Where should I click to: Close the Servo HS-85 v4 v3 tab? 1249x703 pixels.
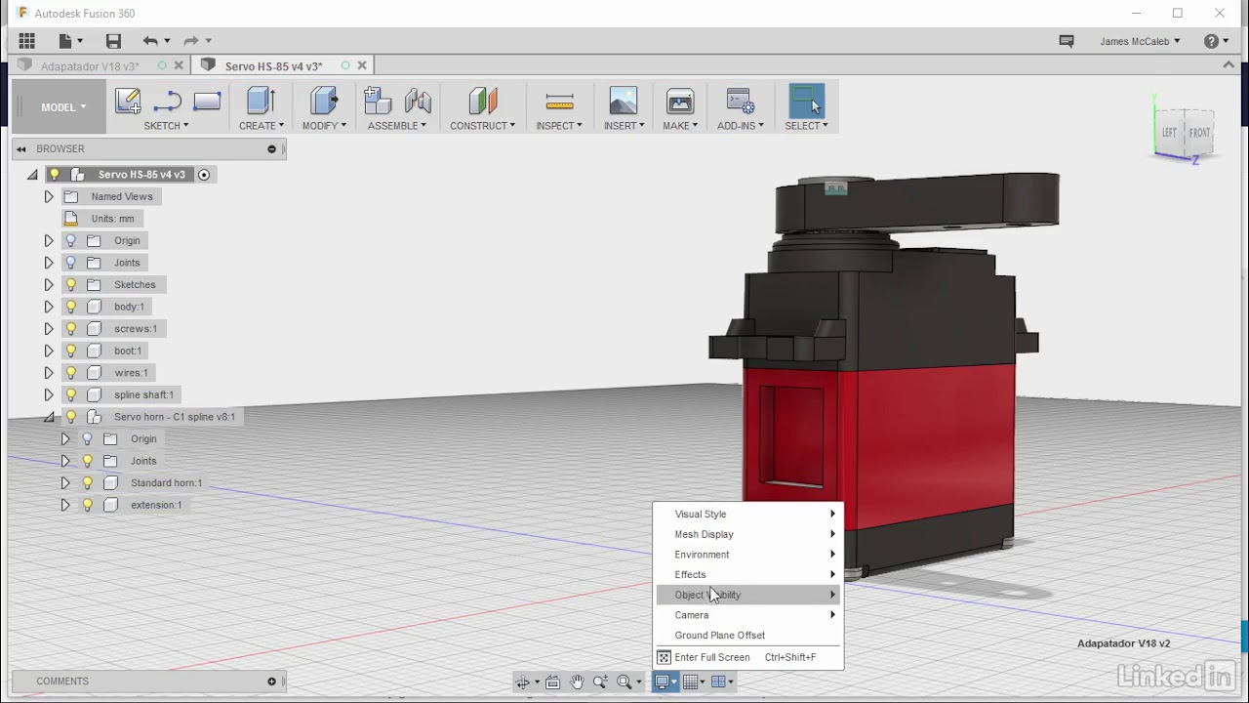(x=362, y=65)
